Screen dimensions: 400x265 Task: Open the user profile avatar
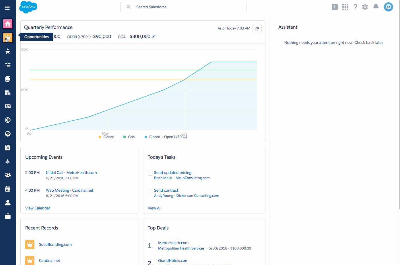[x=389, y=7]
